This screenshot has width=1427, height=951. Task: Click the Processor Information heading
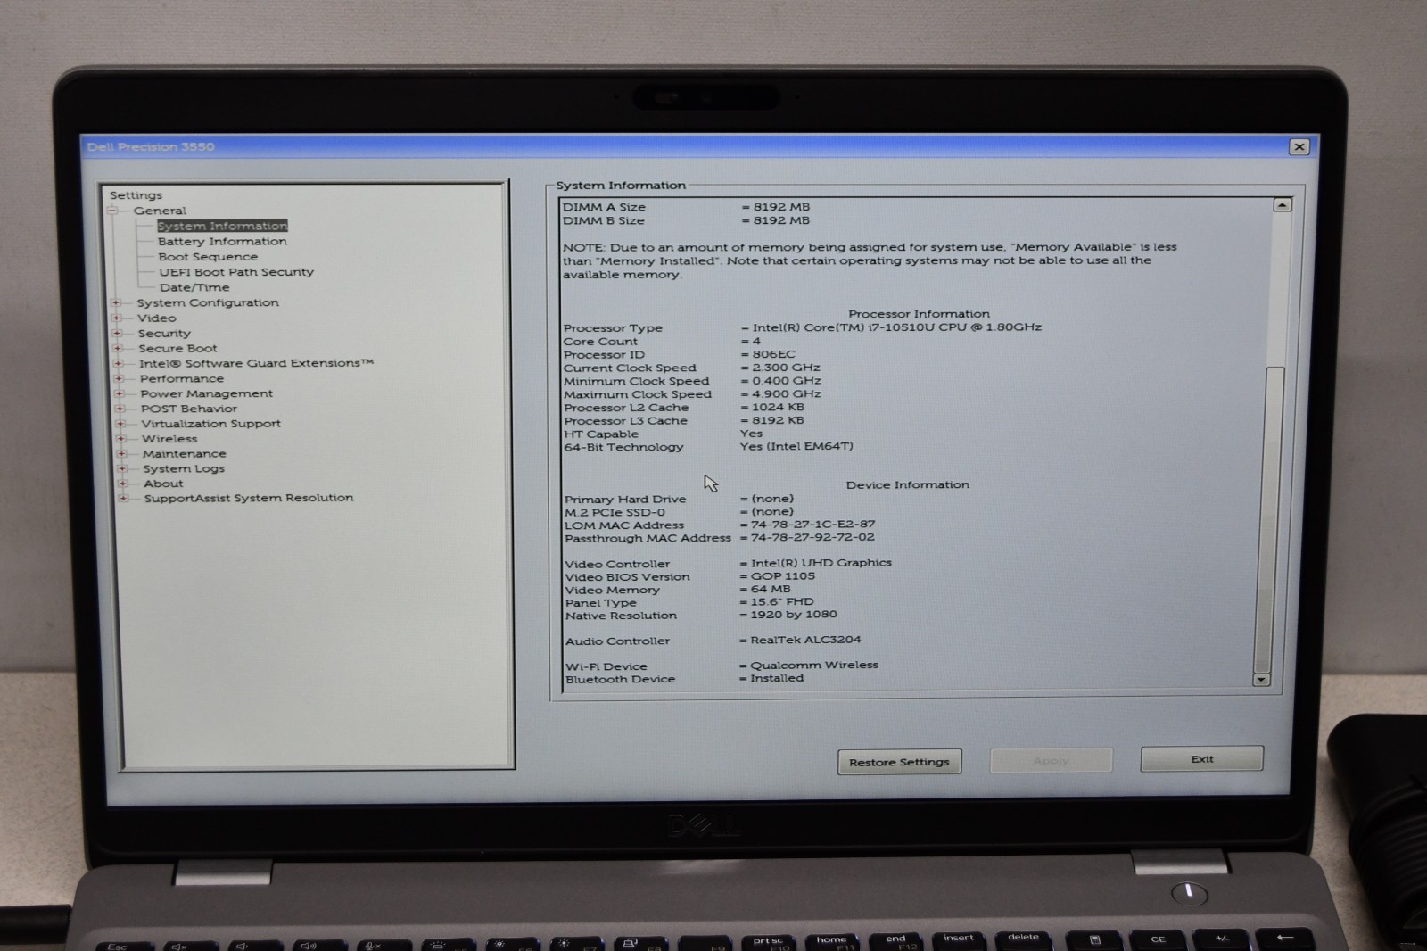[919, 314]
